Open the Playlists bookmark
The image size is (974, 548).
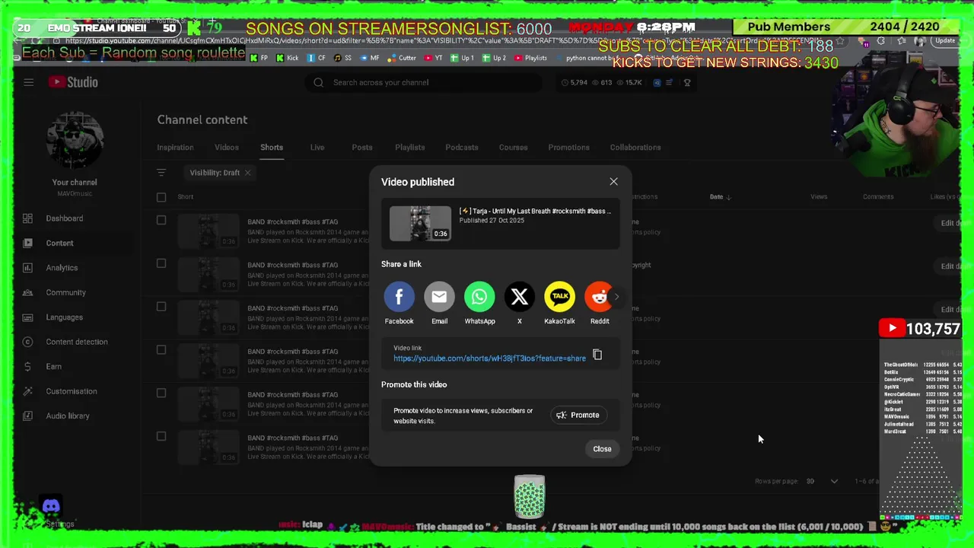click(530, 58)
